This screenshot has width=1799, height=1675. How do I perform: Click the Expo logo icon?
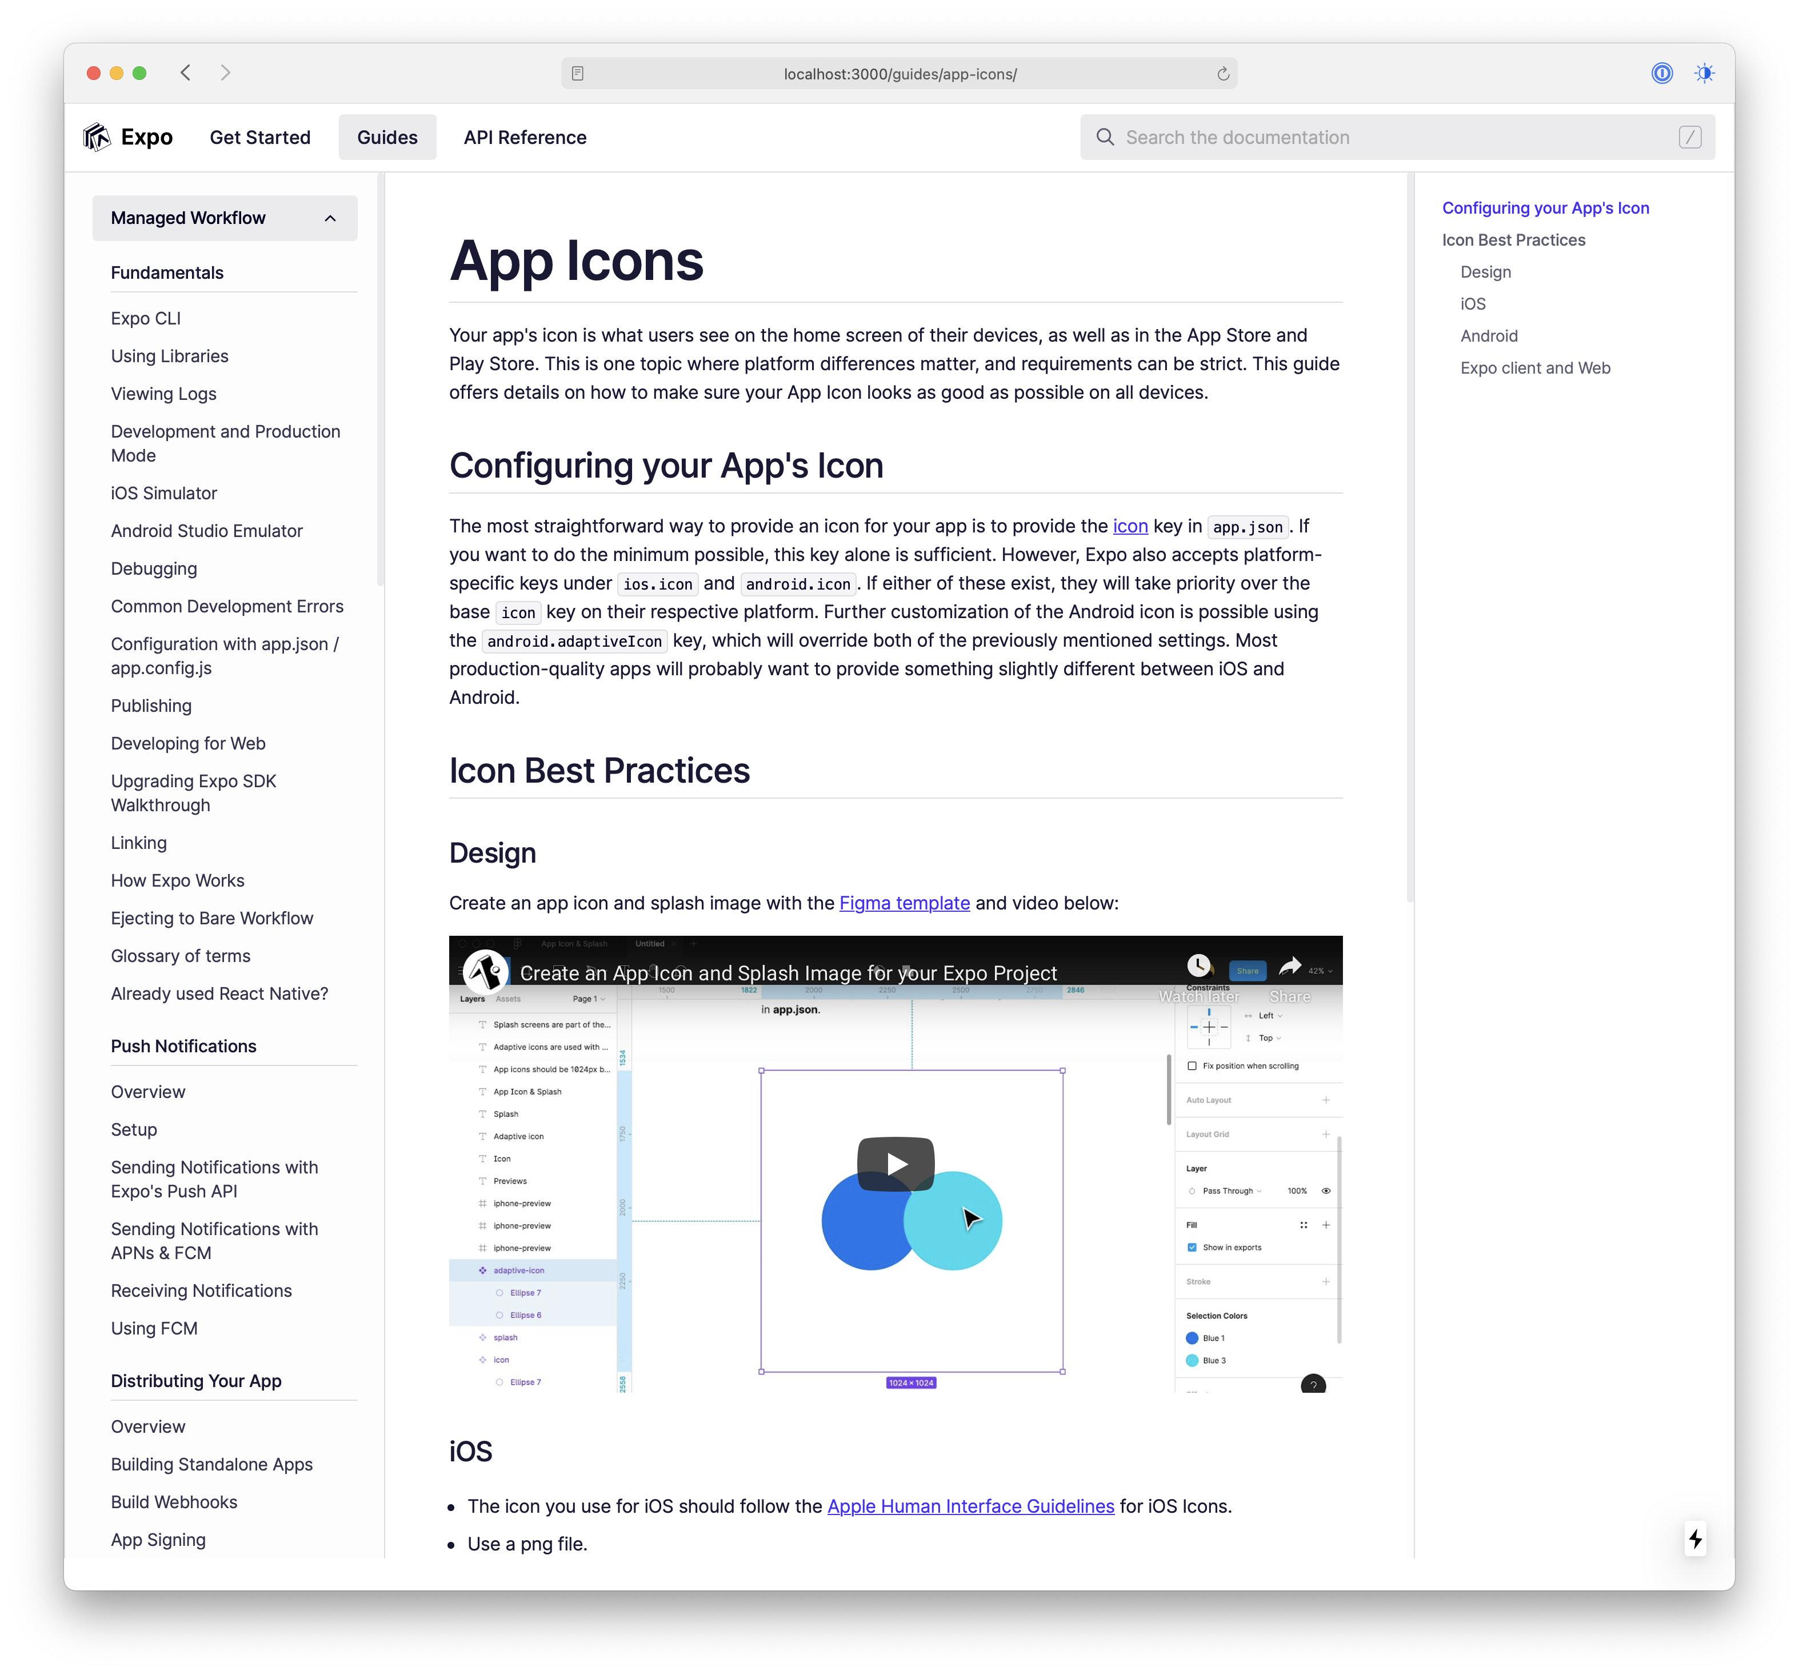(97, 137)
